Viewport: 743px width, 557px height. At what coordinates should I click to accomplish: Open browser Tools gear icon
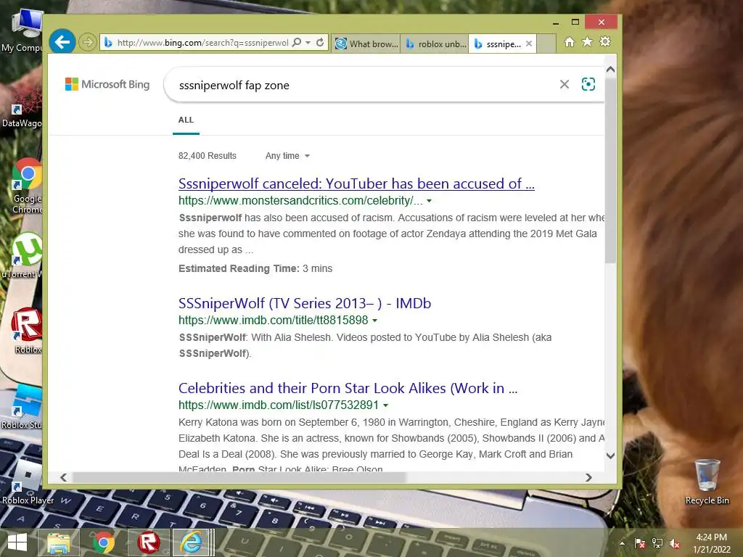coord(605,41)
